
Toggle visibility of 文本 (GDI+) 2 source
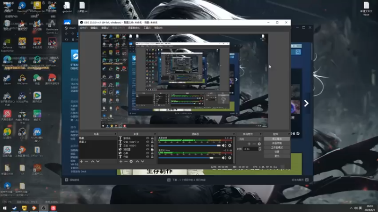[x=147, y=142]
